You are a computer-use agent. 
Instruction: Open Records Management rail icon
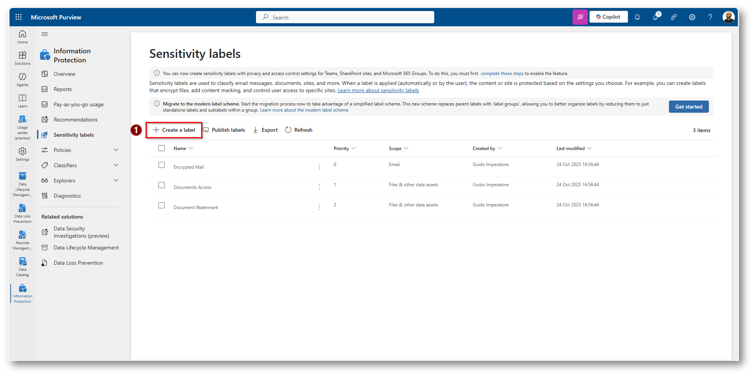coord(22,240)
